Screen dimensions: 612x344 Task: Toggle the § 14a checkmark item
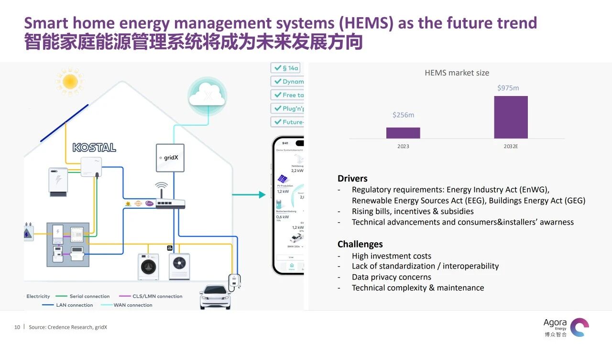(x=287, y=68)
